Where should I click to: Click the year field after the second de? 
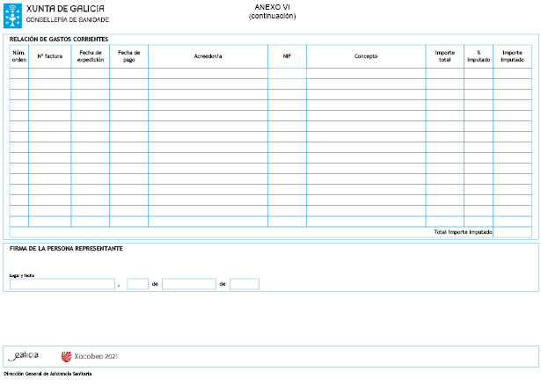pyautogui.click(x=245, y=284)
